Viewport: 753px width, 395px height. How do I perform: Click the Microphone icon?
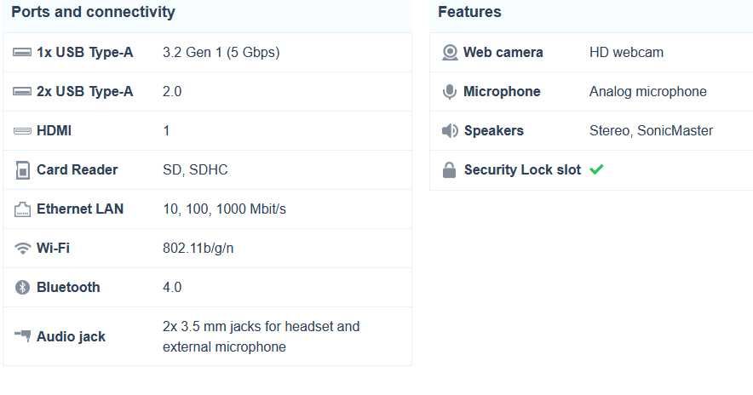tap(450, 92)
